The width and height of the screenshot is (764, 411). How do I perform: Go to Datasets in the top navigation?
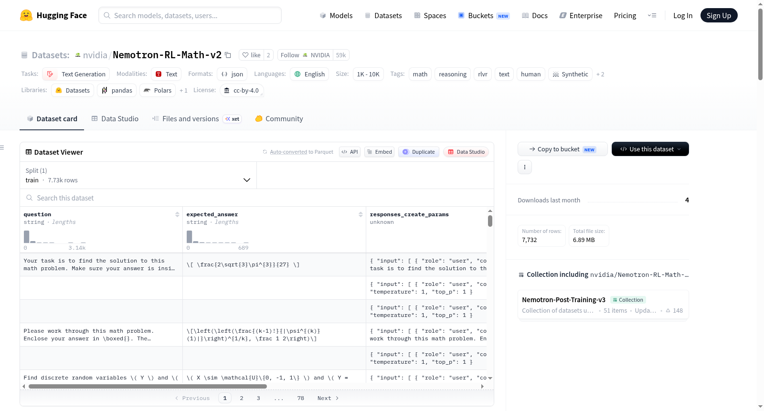point(383,16)
